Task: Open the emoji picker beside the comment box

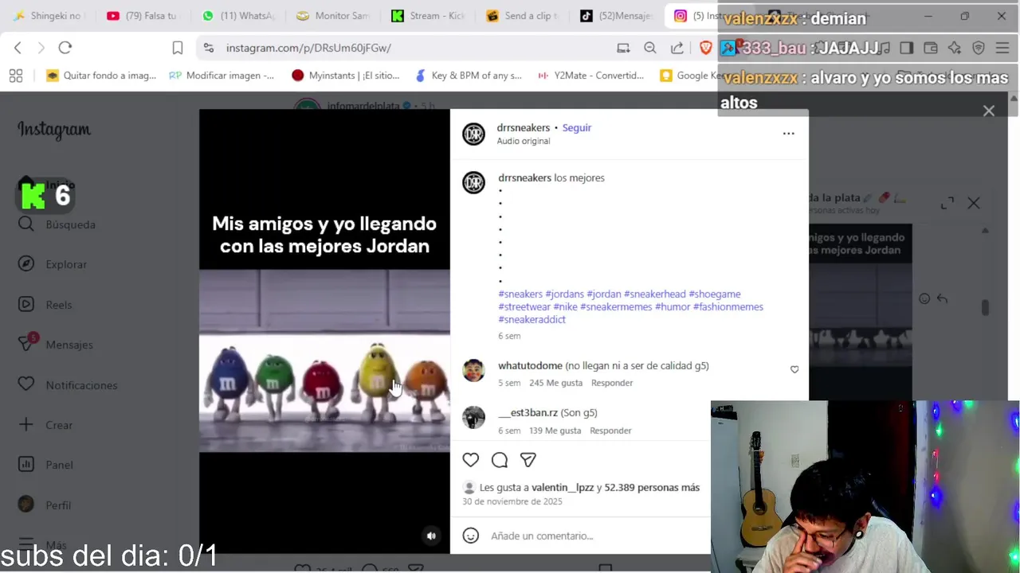Action: pos(471,536)
